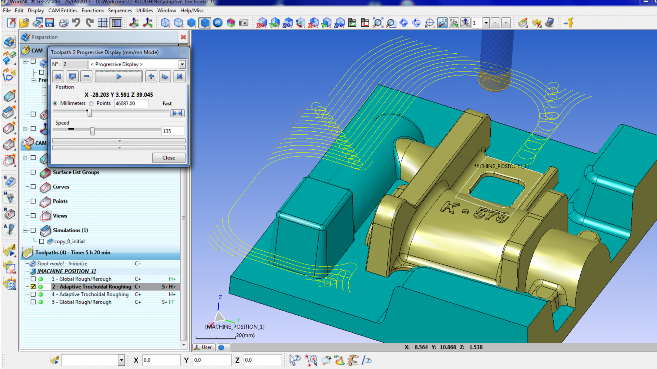Check the Curves visibility checkbox
The height and width of the screenshot is (369, 657).
click(33, 187)
